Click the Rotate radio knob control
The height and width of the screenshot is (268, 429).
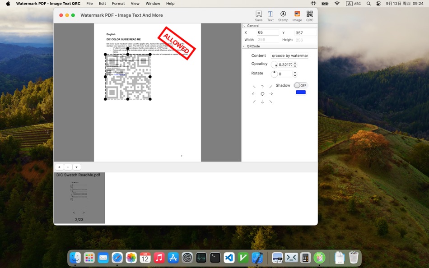click(275, 73)
